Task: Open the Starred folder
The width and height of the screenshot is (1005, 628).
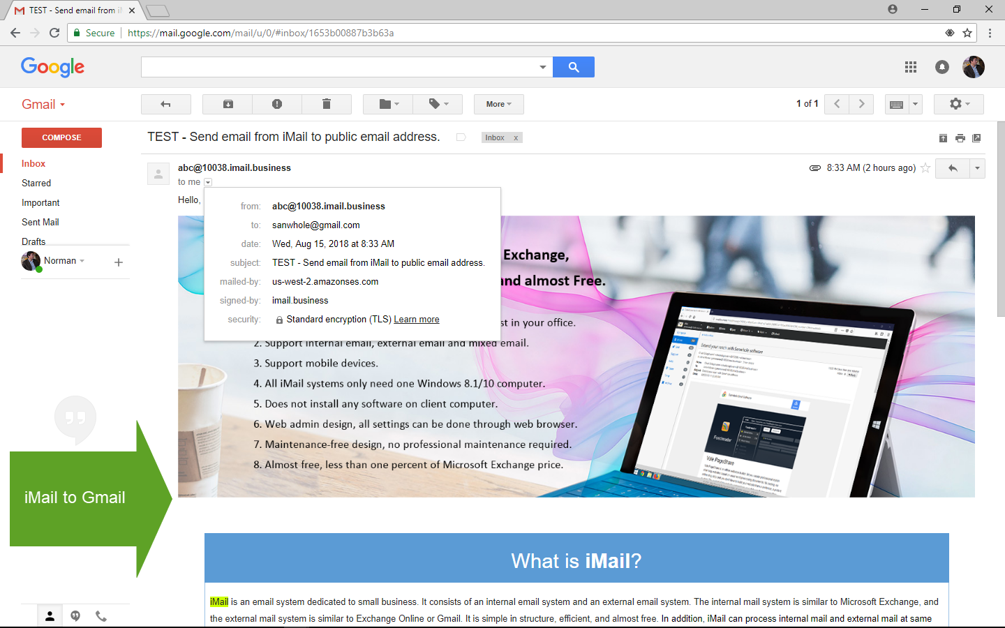Action: click(x=36, y=183)
